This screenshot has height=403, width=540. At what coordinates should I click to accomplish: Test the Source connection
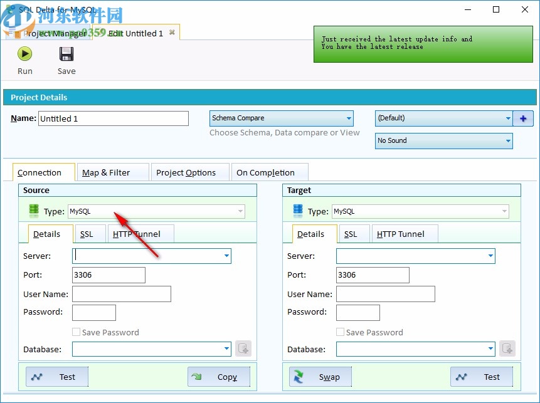pyautogui.click(x=56, y=377)
